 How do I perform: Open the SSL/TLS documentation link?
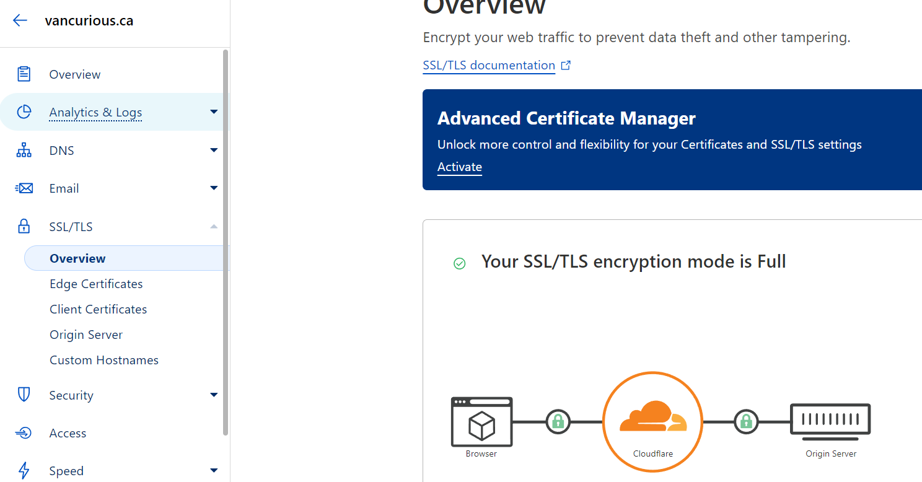tap(489, 66)
